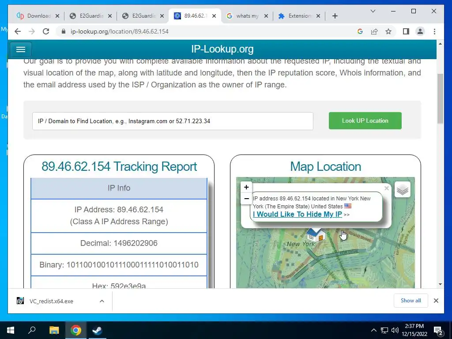452x339 pixels.
Task: View site security lock info
Action: (x=64, y=31)
